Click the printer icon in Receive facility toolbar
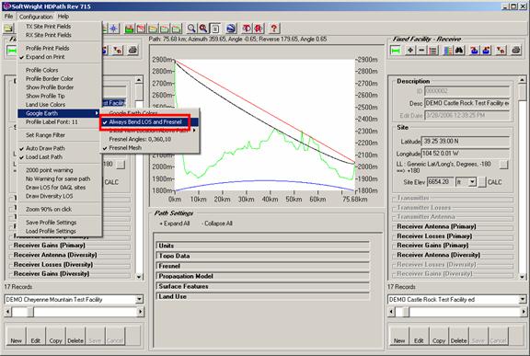 [x=515, y=51]
